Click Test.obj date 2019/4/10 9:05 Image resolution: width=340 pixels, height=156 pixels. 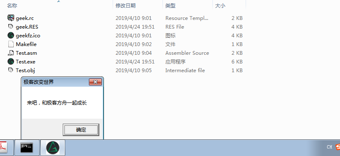[133, 70]
